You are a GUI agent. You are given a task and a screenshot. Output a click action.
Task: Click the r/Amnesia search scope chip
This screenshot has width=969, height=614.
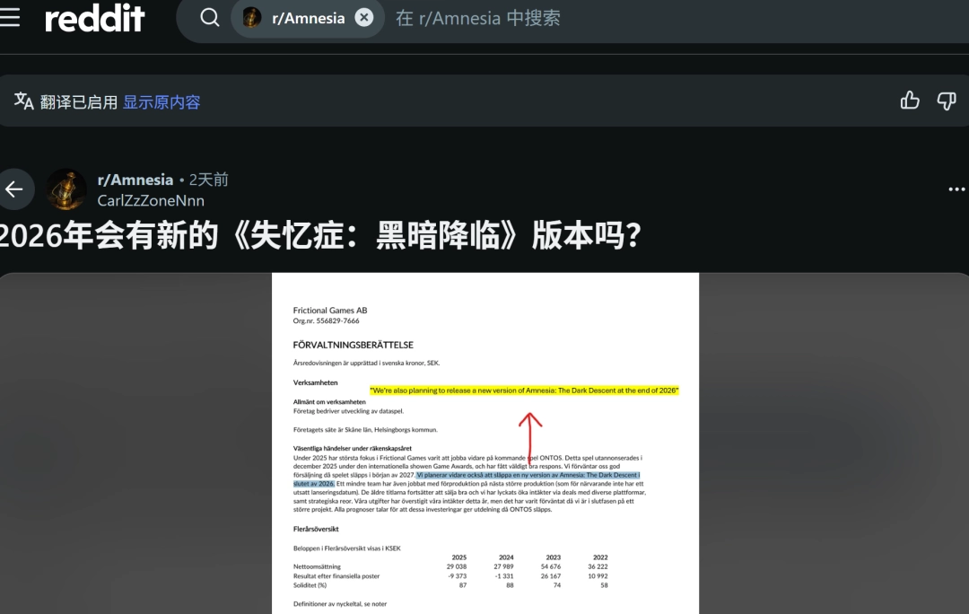(x=308, y=17)
